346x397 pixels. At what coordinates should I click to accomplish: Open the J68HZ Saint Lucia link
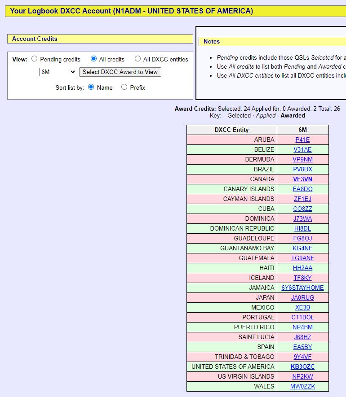(x=302, y=337)
